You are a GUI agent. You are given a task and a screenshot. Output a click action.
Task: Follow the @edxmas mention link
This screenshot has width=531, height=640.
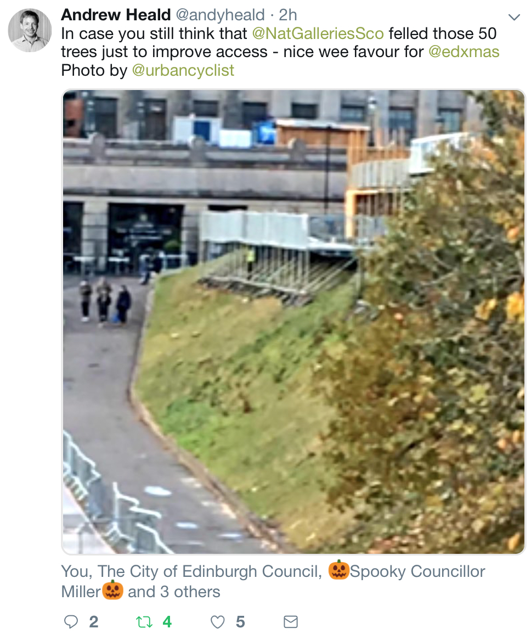(464, 52)
